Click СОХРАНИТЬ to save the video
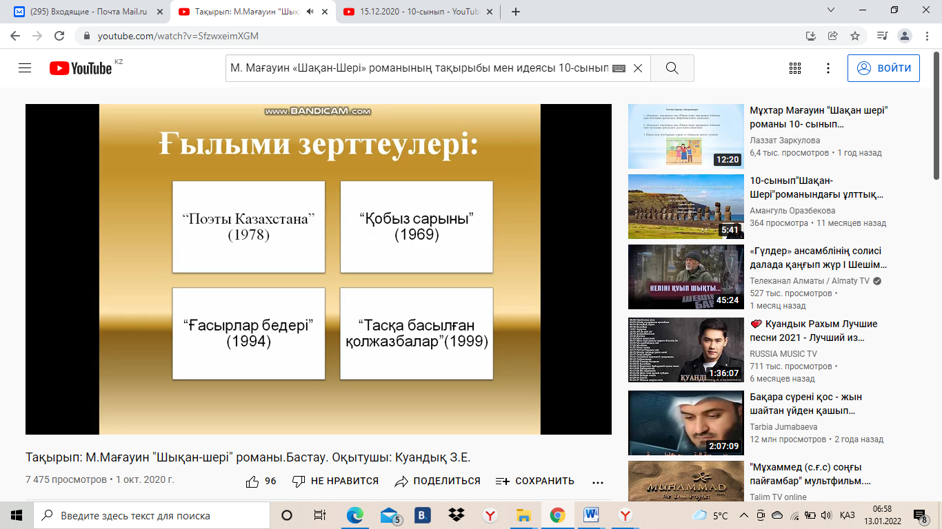Screen dimensions: 942x529 pyautogui.click(x=535, y=481)
